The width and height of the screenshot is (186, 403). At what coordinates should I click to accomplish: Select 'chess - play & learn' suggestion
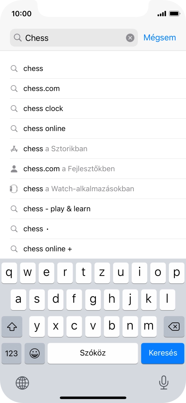click(x=57, y=209)
